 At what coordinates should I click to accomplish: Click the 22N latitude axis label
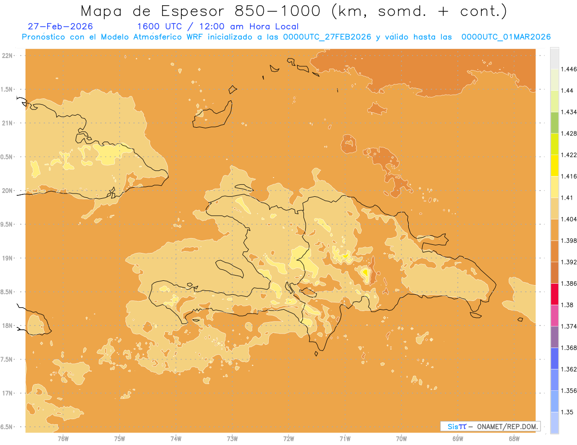point(7,55)
